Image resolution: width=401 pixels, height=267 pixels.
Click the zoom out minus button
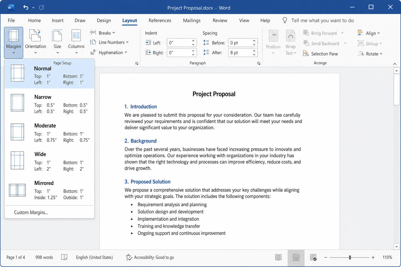[326, 257]
